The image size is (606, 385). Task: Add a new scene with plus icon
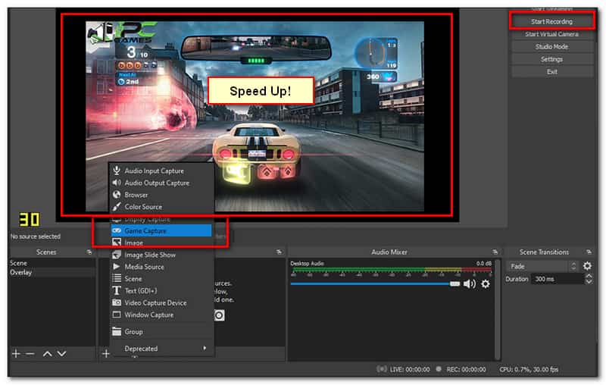16,353
